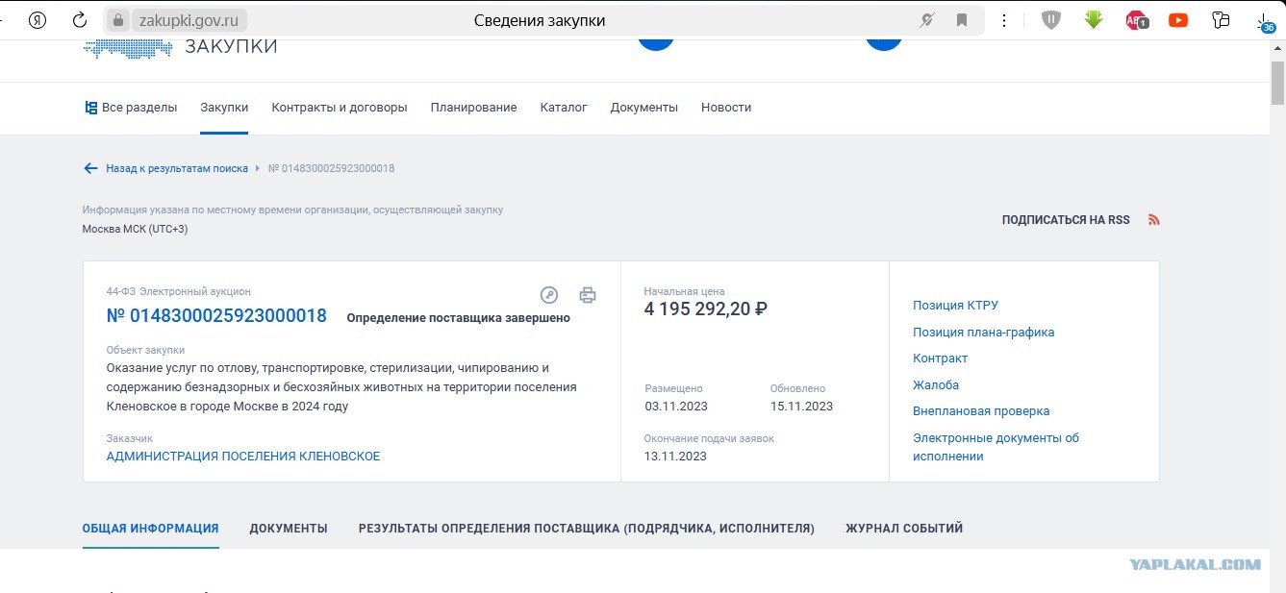This screenshot has width=1286, height=593.
Task: Switch to the ДОКУМЕНТЫ tab below the card
Action: tap(289, 529)
